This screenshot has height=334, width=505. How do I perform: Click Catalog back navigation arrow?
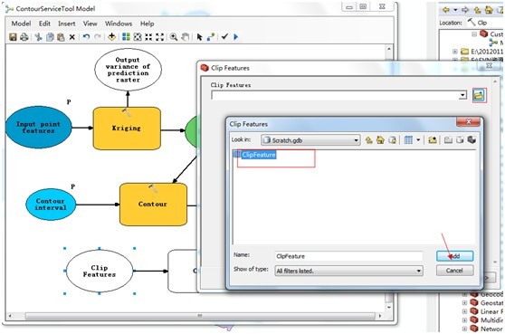pyautogui.click(x=446, y=10)
